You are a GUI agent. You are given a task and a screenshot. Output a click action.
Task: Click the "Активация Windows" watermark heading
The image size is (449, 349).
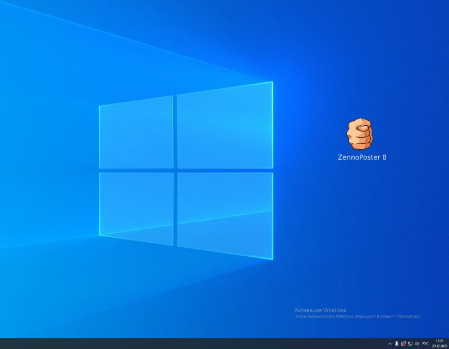320,310
